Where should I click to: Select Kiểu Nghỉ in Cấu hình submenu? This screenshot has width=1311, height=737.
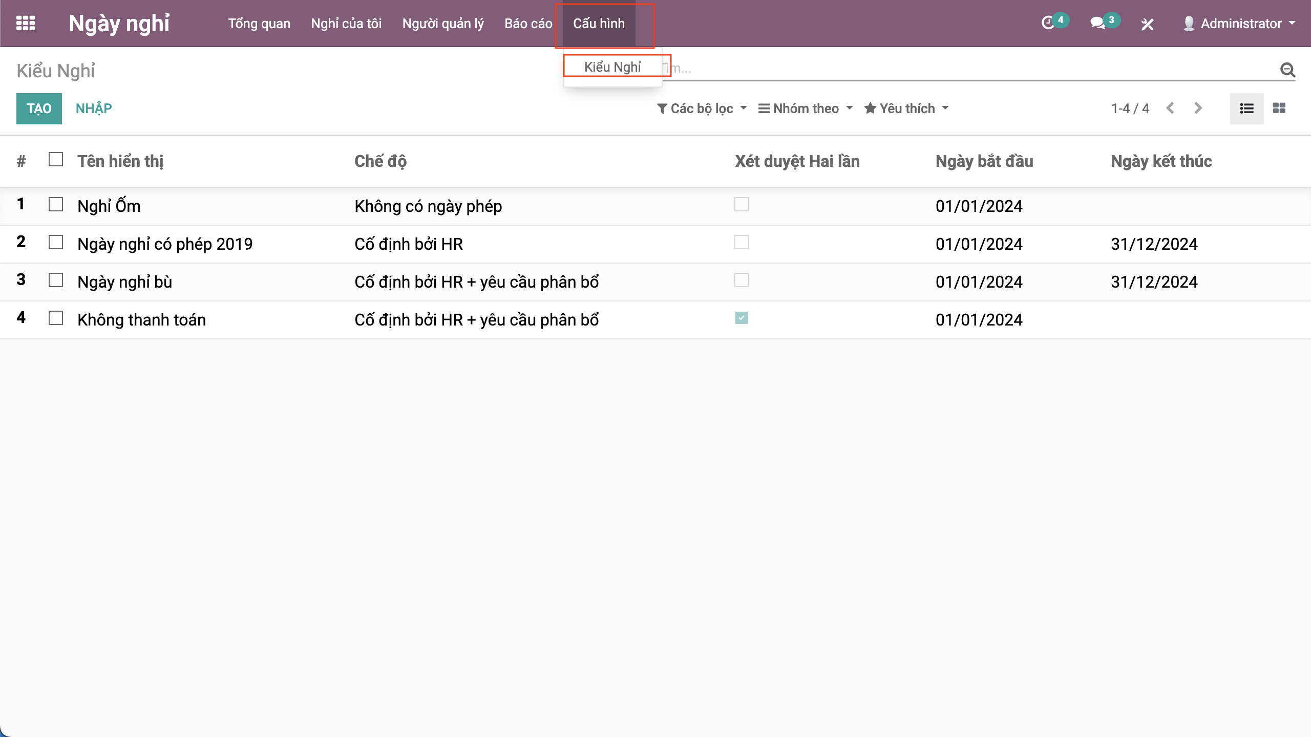(612, 67)
